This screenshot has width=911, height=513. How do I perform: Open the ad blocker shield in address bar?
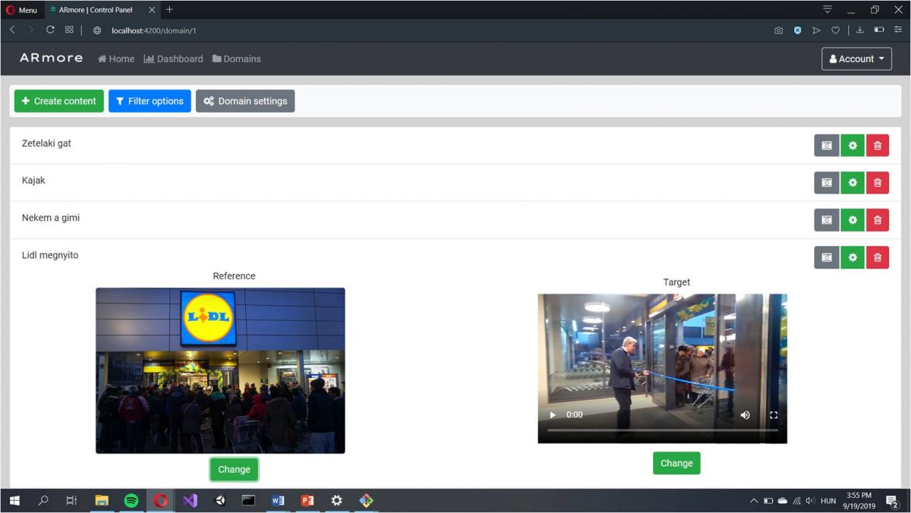[797, 30]
